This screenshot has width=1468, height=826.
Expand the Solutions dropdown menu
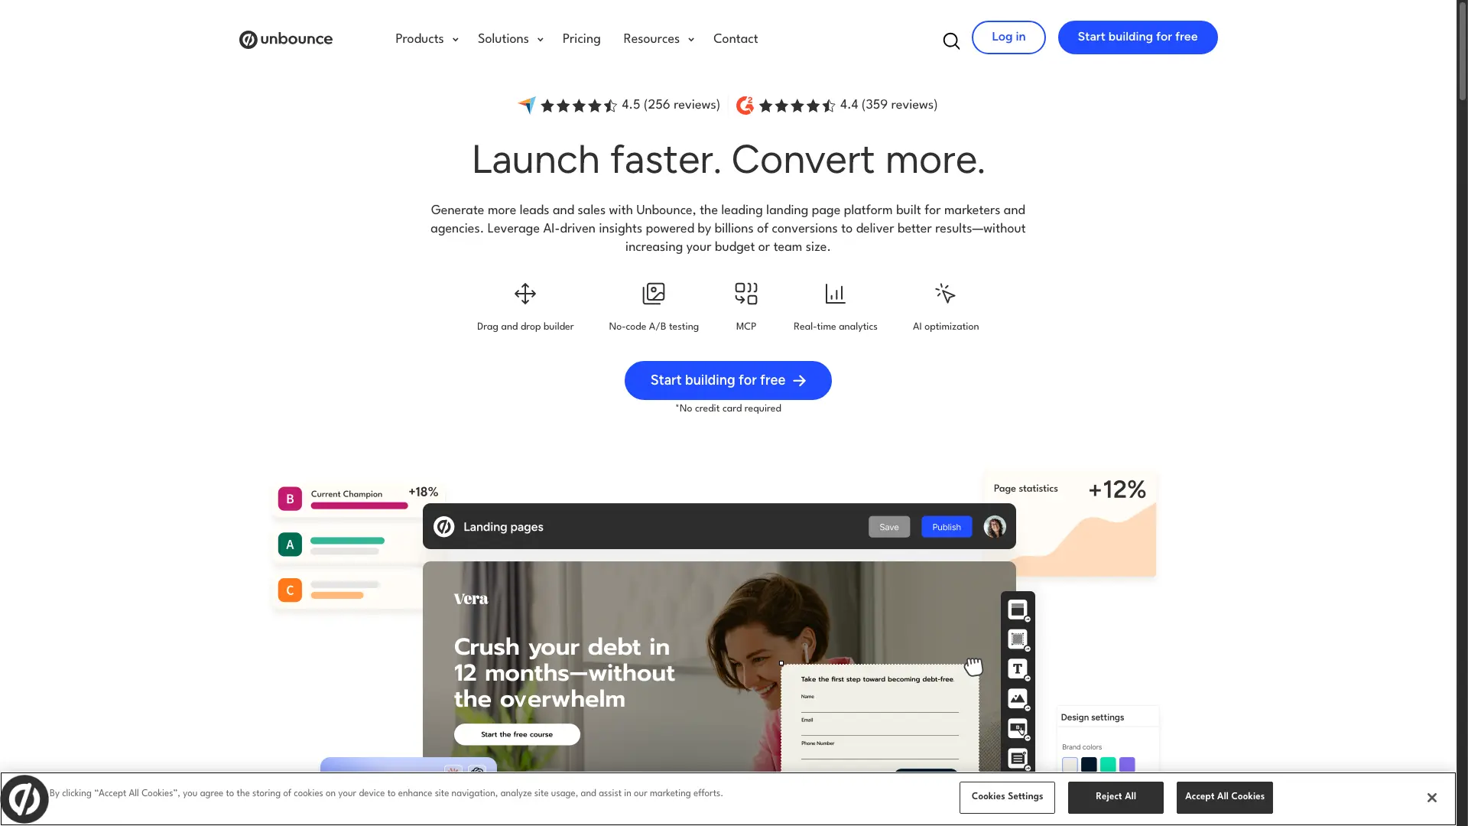click(x=510, y=39)
